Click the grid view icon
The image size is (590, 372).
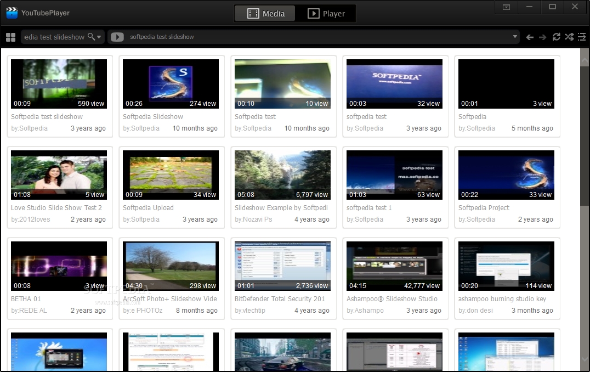point(10,37)
